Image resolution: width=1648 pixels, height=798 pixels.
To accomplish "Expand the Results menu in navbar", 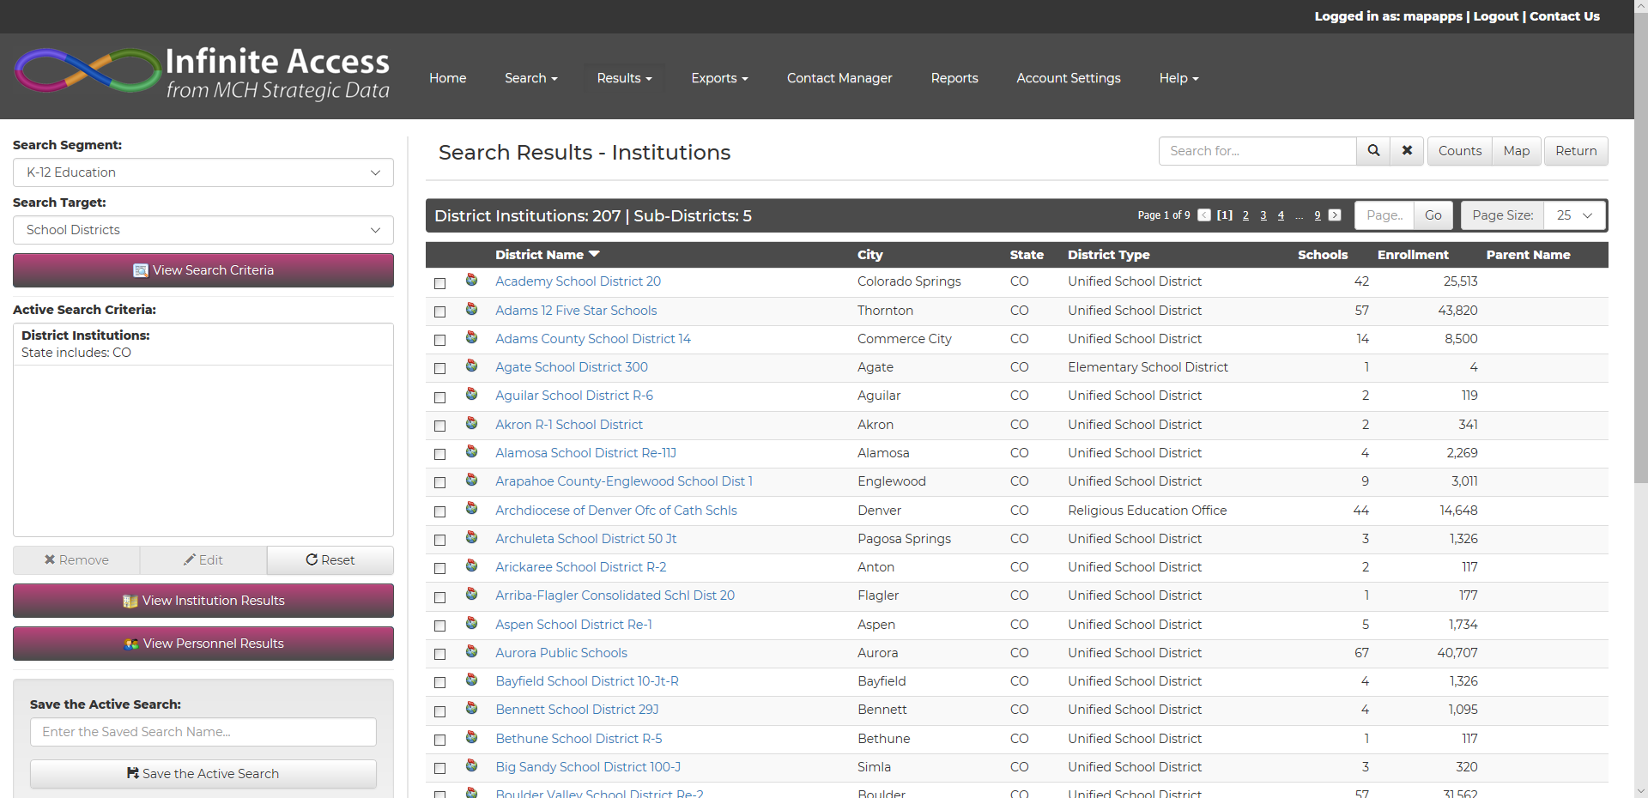I will pyautogui.click(x=624, y=78).
